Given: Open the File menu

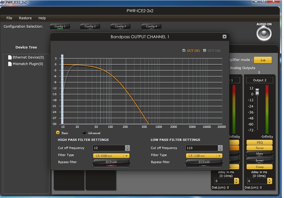Looking at the screenshot, I should click(9, 18).
